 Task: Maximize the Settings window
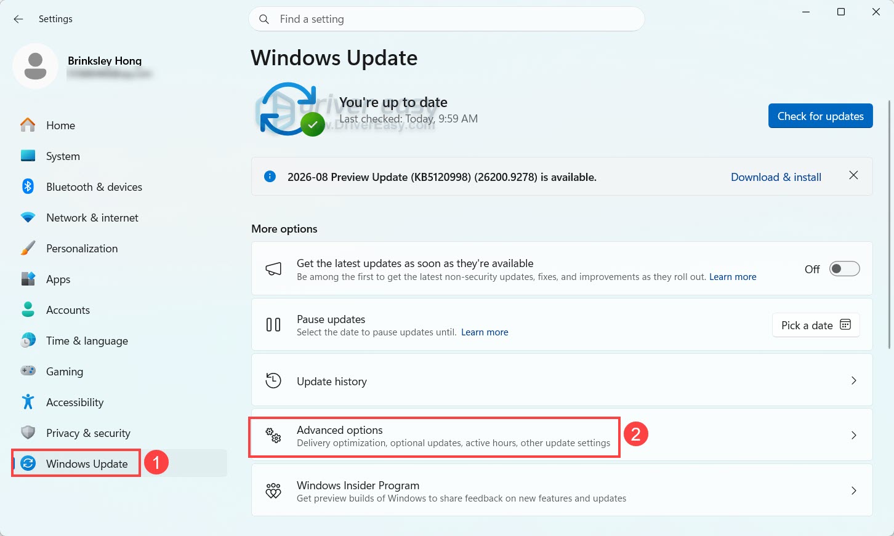(841, 12)
